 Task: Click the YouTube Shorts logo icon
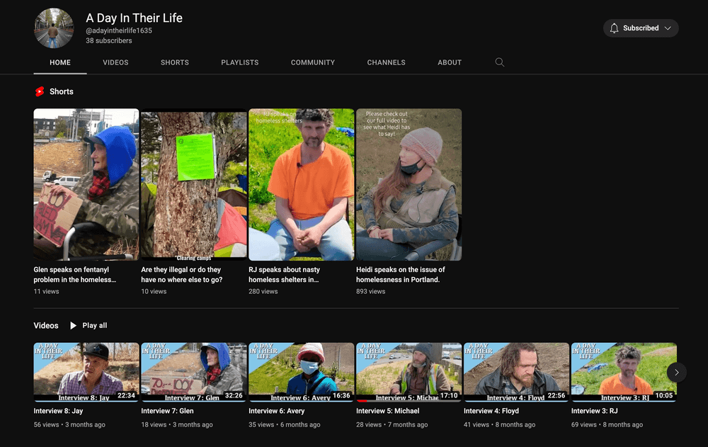(x=40, y=91)
